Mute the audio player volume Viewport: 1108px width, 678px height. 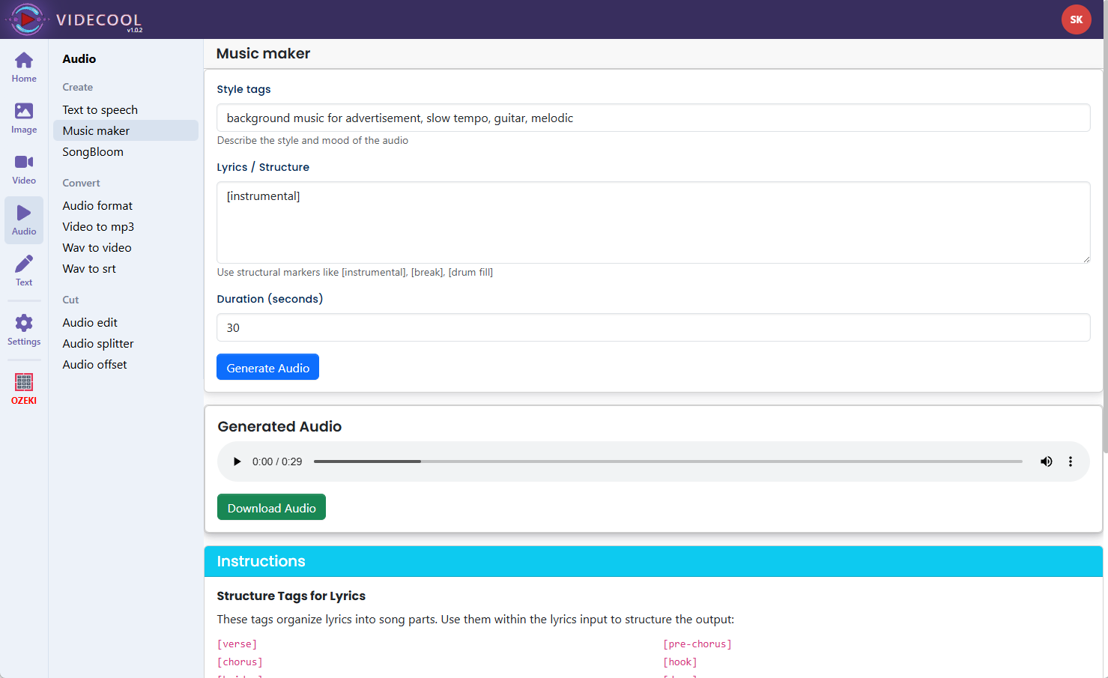tap(1046, 461)
